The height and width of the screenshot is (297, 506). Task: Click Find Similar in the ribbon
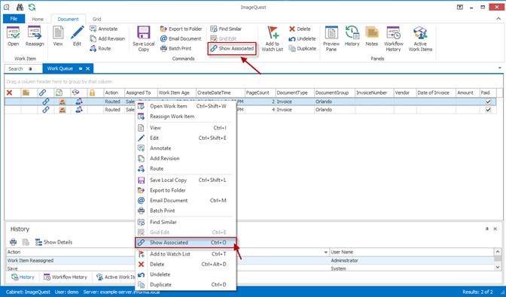tap(226, 29)
